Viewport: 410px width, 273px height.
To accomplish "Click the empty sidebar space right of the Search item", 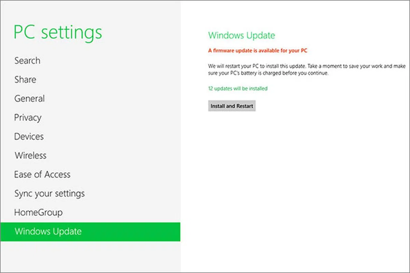I will [x=113, y=61].
